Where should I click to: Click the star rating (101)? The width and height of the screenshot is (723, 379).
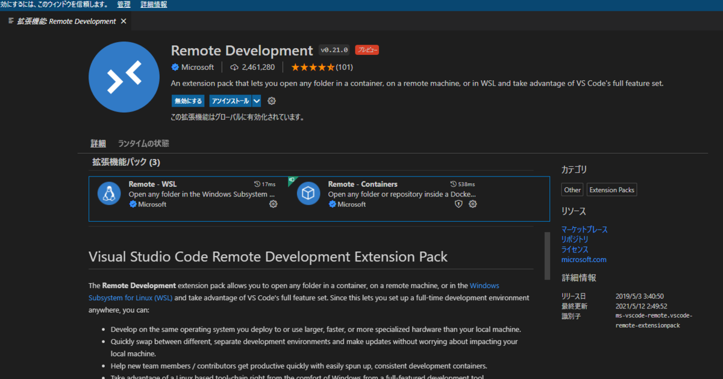(x=322, y=67)
